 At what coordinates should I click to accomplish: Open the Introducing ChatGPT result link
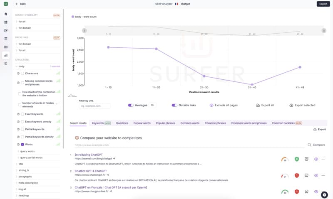pos(89,155)
